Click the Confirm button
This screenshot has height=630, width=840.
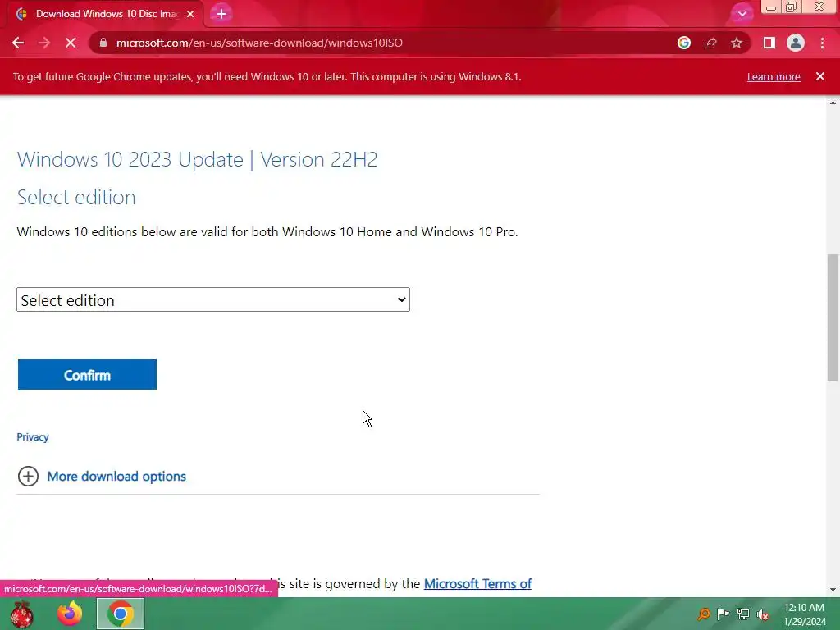click(87, 374)
